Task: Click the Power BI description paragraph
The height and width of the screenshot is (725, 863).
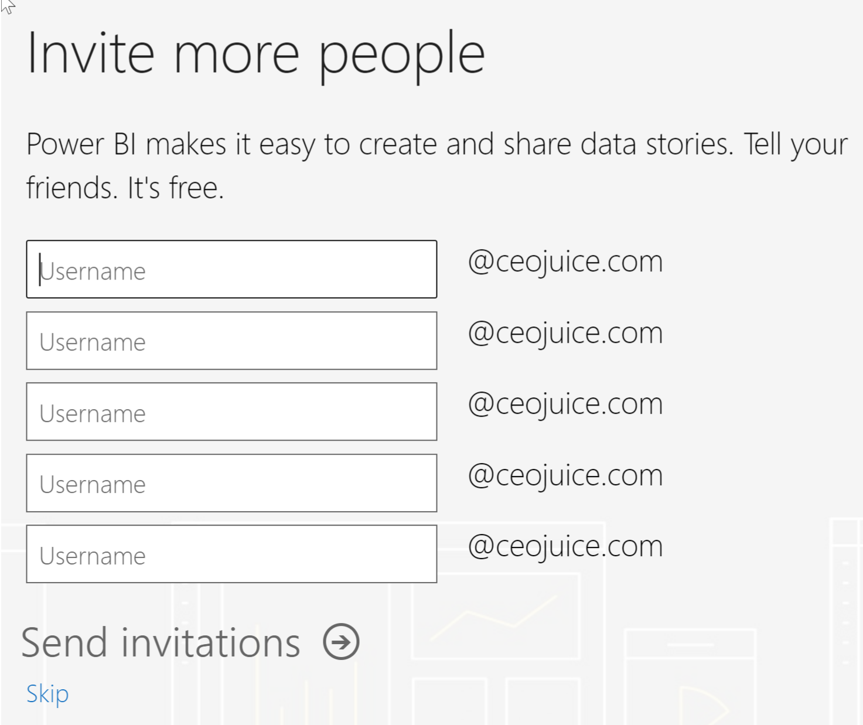Action: click(x=437, y=166)
